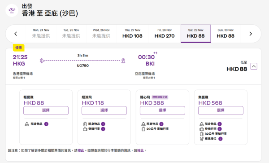Open the 按此 link about fare information
269x163 pixels.
pyautogui.click(x=81, y=150)
